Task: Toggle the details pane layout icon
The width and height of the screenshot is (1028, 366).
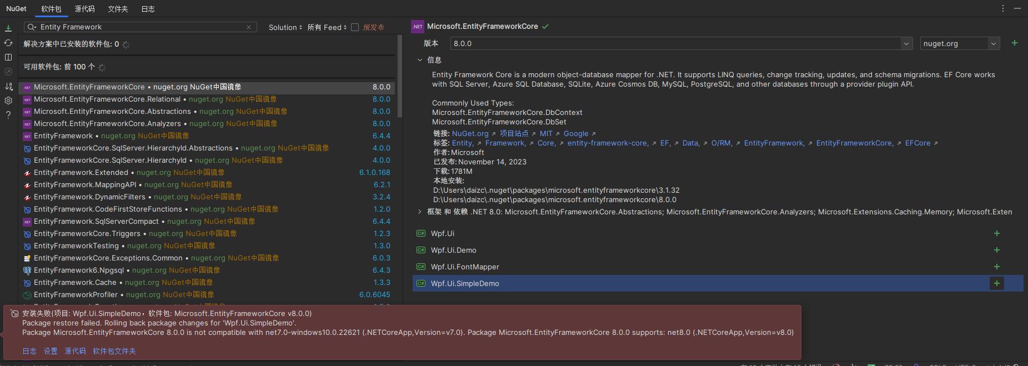Action: 8,57
